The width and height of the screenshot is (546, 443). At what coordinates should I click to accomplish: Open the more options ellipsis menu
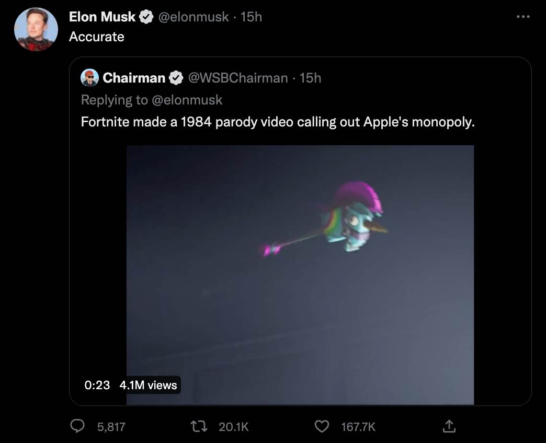click(522, 16)
